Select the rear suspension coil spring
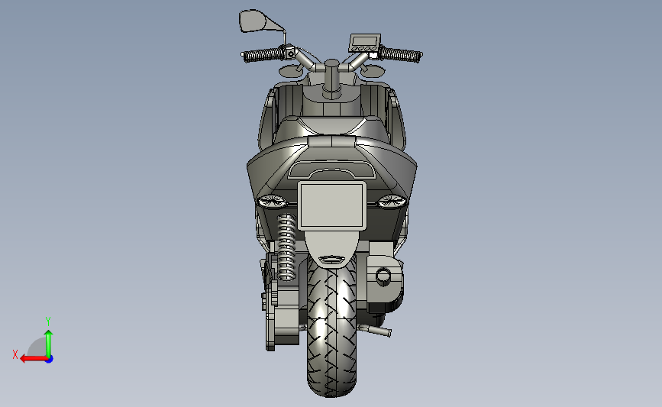This screenshot has height=407, width=662. 286,247
